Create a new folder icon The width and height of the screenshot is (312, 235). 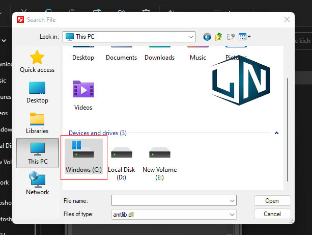[x=231, y=37]
